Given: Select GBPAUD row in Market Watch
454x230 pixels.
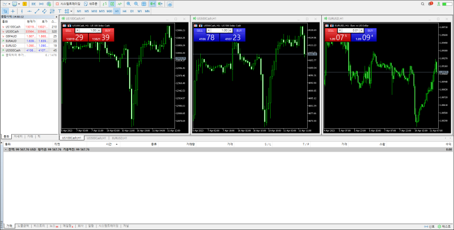Looking at the screenshot, I should tap(29, 36).
